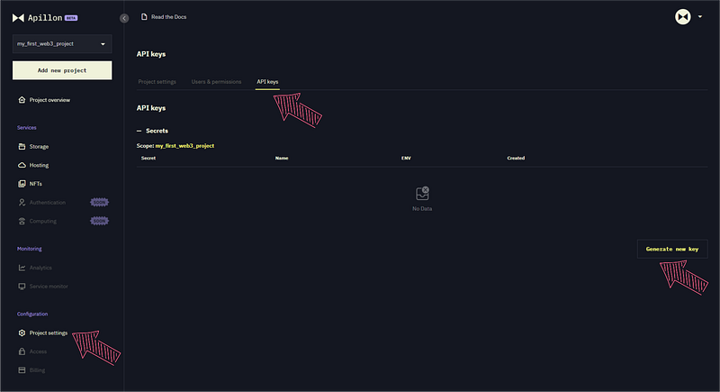Open the my_first_web3_project project selector

tap(62, 43)
